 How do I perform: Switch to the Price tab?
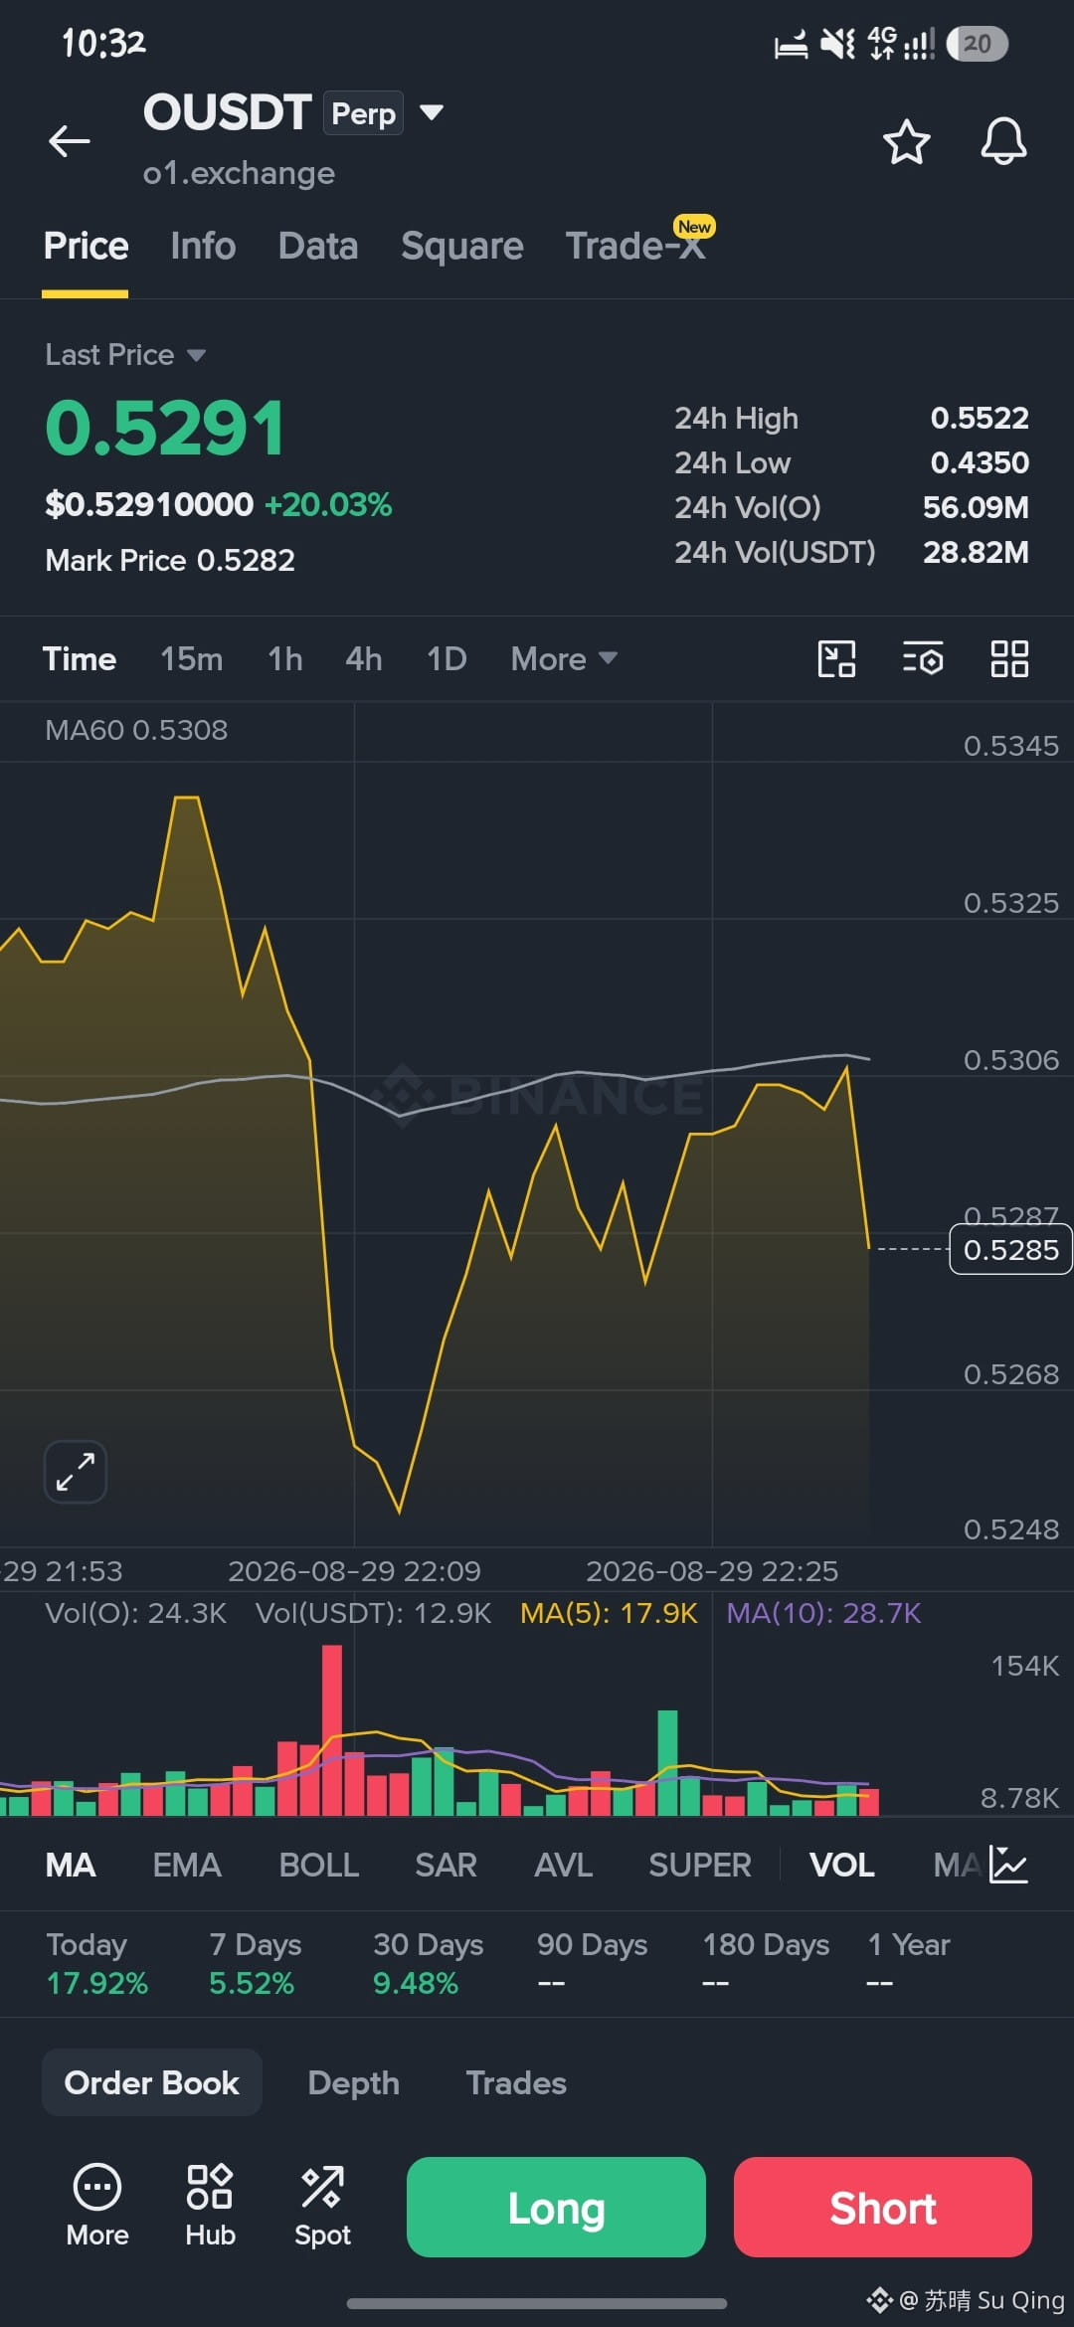[x=86, y=246]
